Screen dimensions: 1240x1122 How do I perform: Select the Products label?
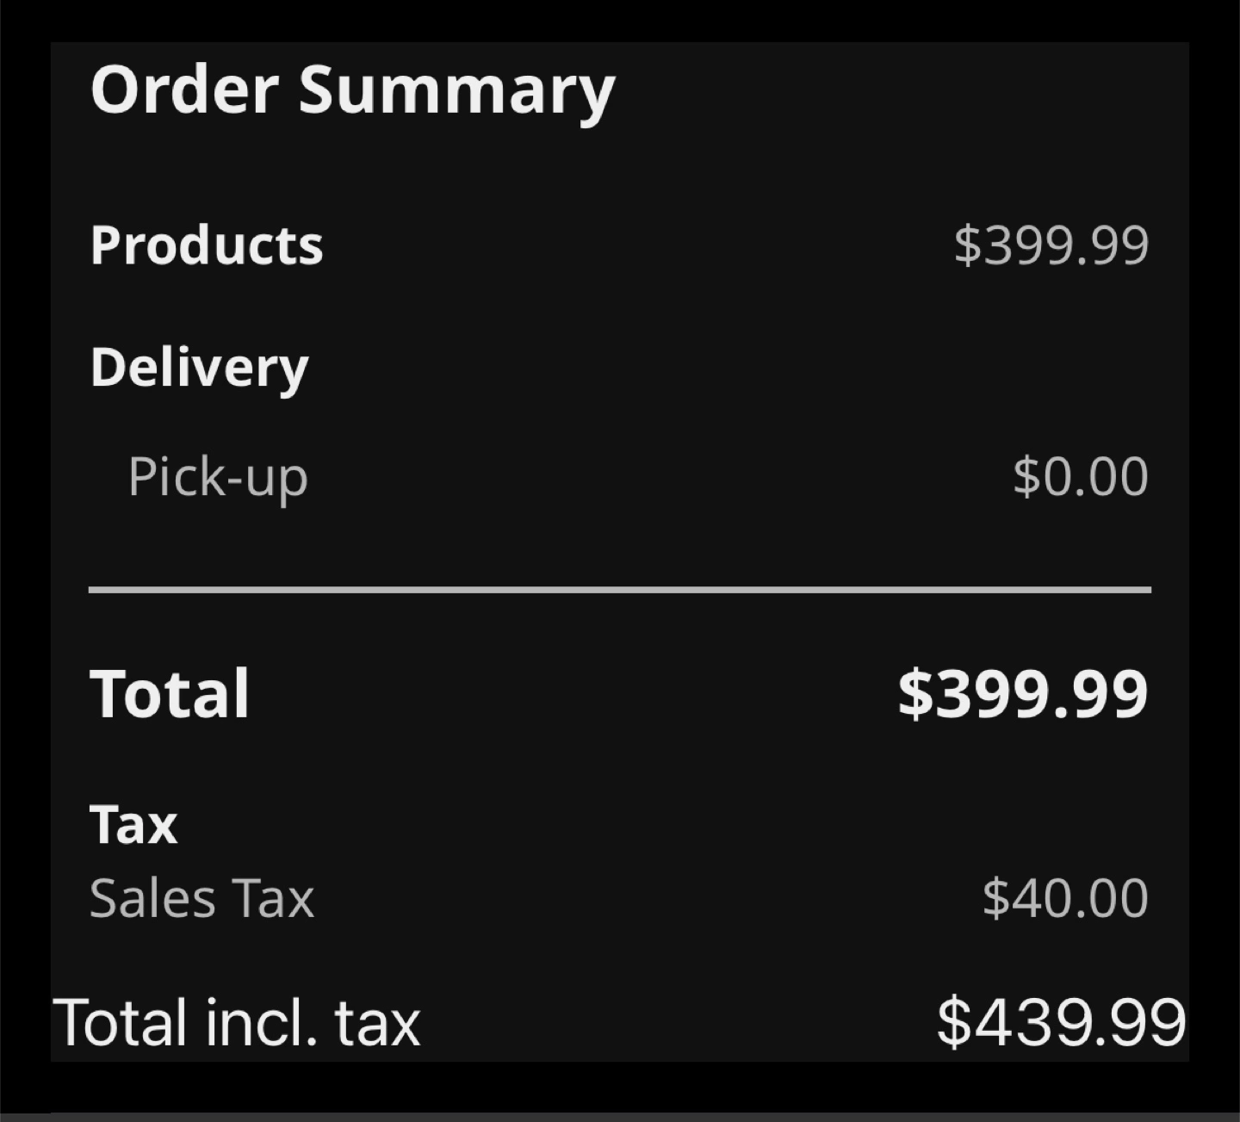[x=207, y=245]
